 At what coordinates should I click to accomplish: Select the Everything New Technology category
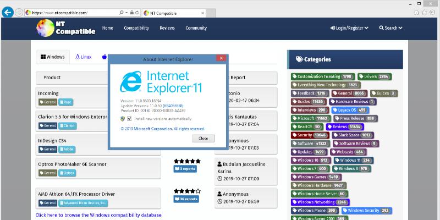click(326, 85)
